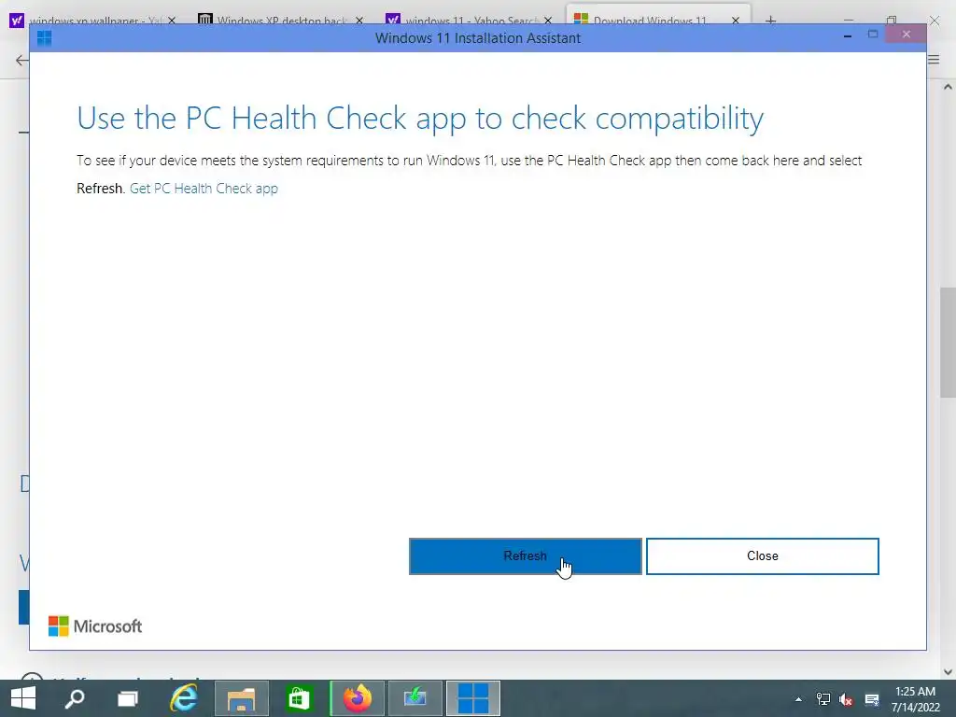Click the muted volume tray icon

click(x=846, y=699)
